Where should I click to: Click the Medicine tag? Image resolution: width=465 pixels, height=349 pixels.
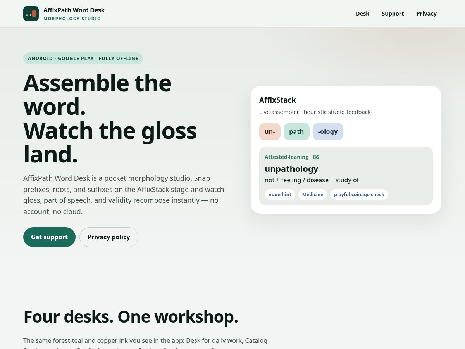click(x=313, y=194)
